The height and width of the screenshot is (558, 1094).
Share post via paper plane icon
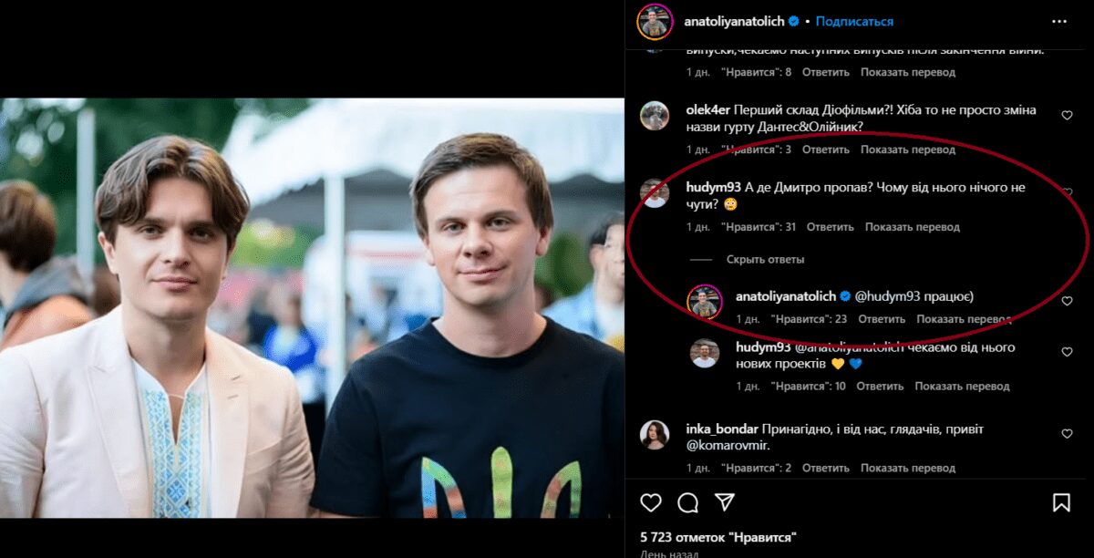pos(725,502)
